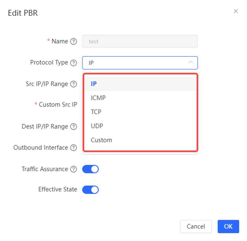Click the disabled Name field containing test
The width and height of the screenshot is (247, 241).
point(140,41)
